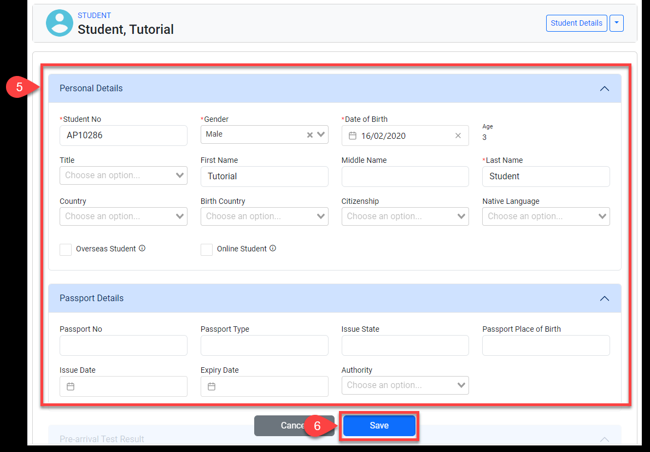The width and height of the screenshot is (650, 452).
Task: Click the Student Details button
Action: [576, 23]
